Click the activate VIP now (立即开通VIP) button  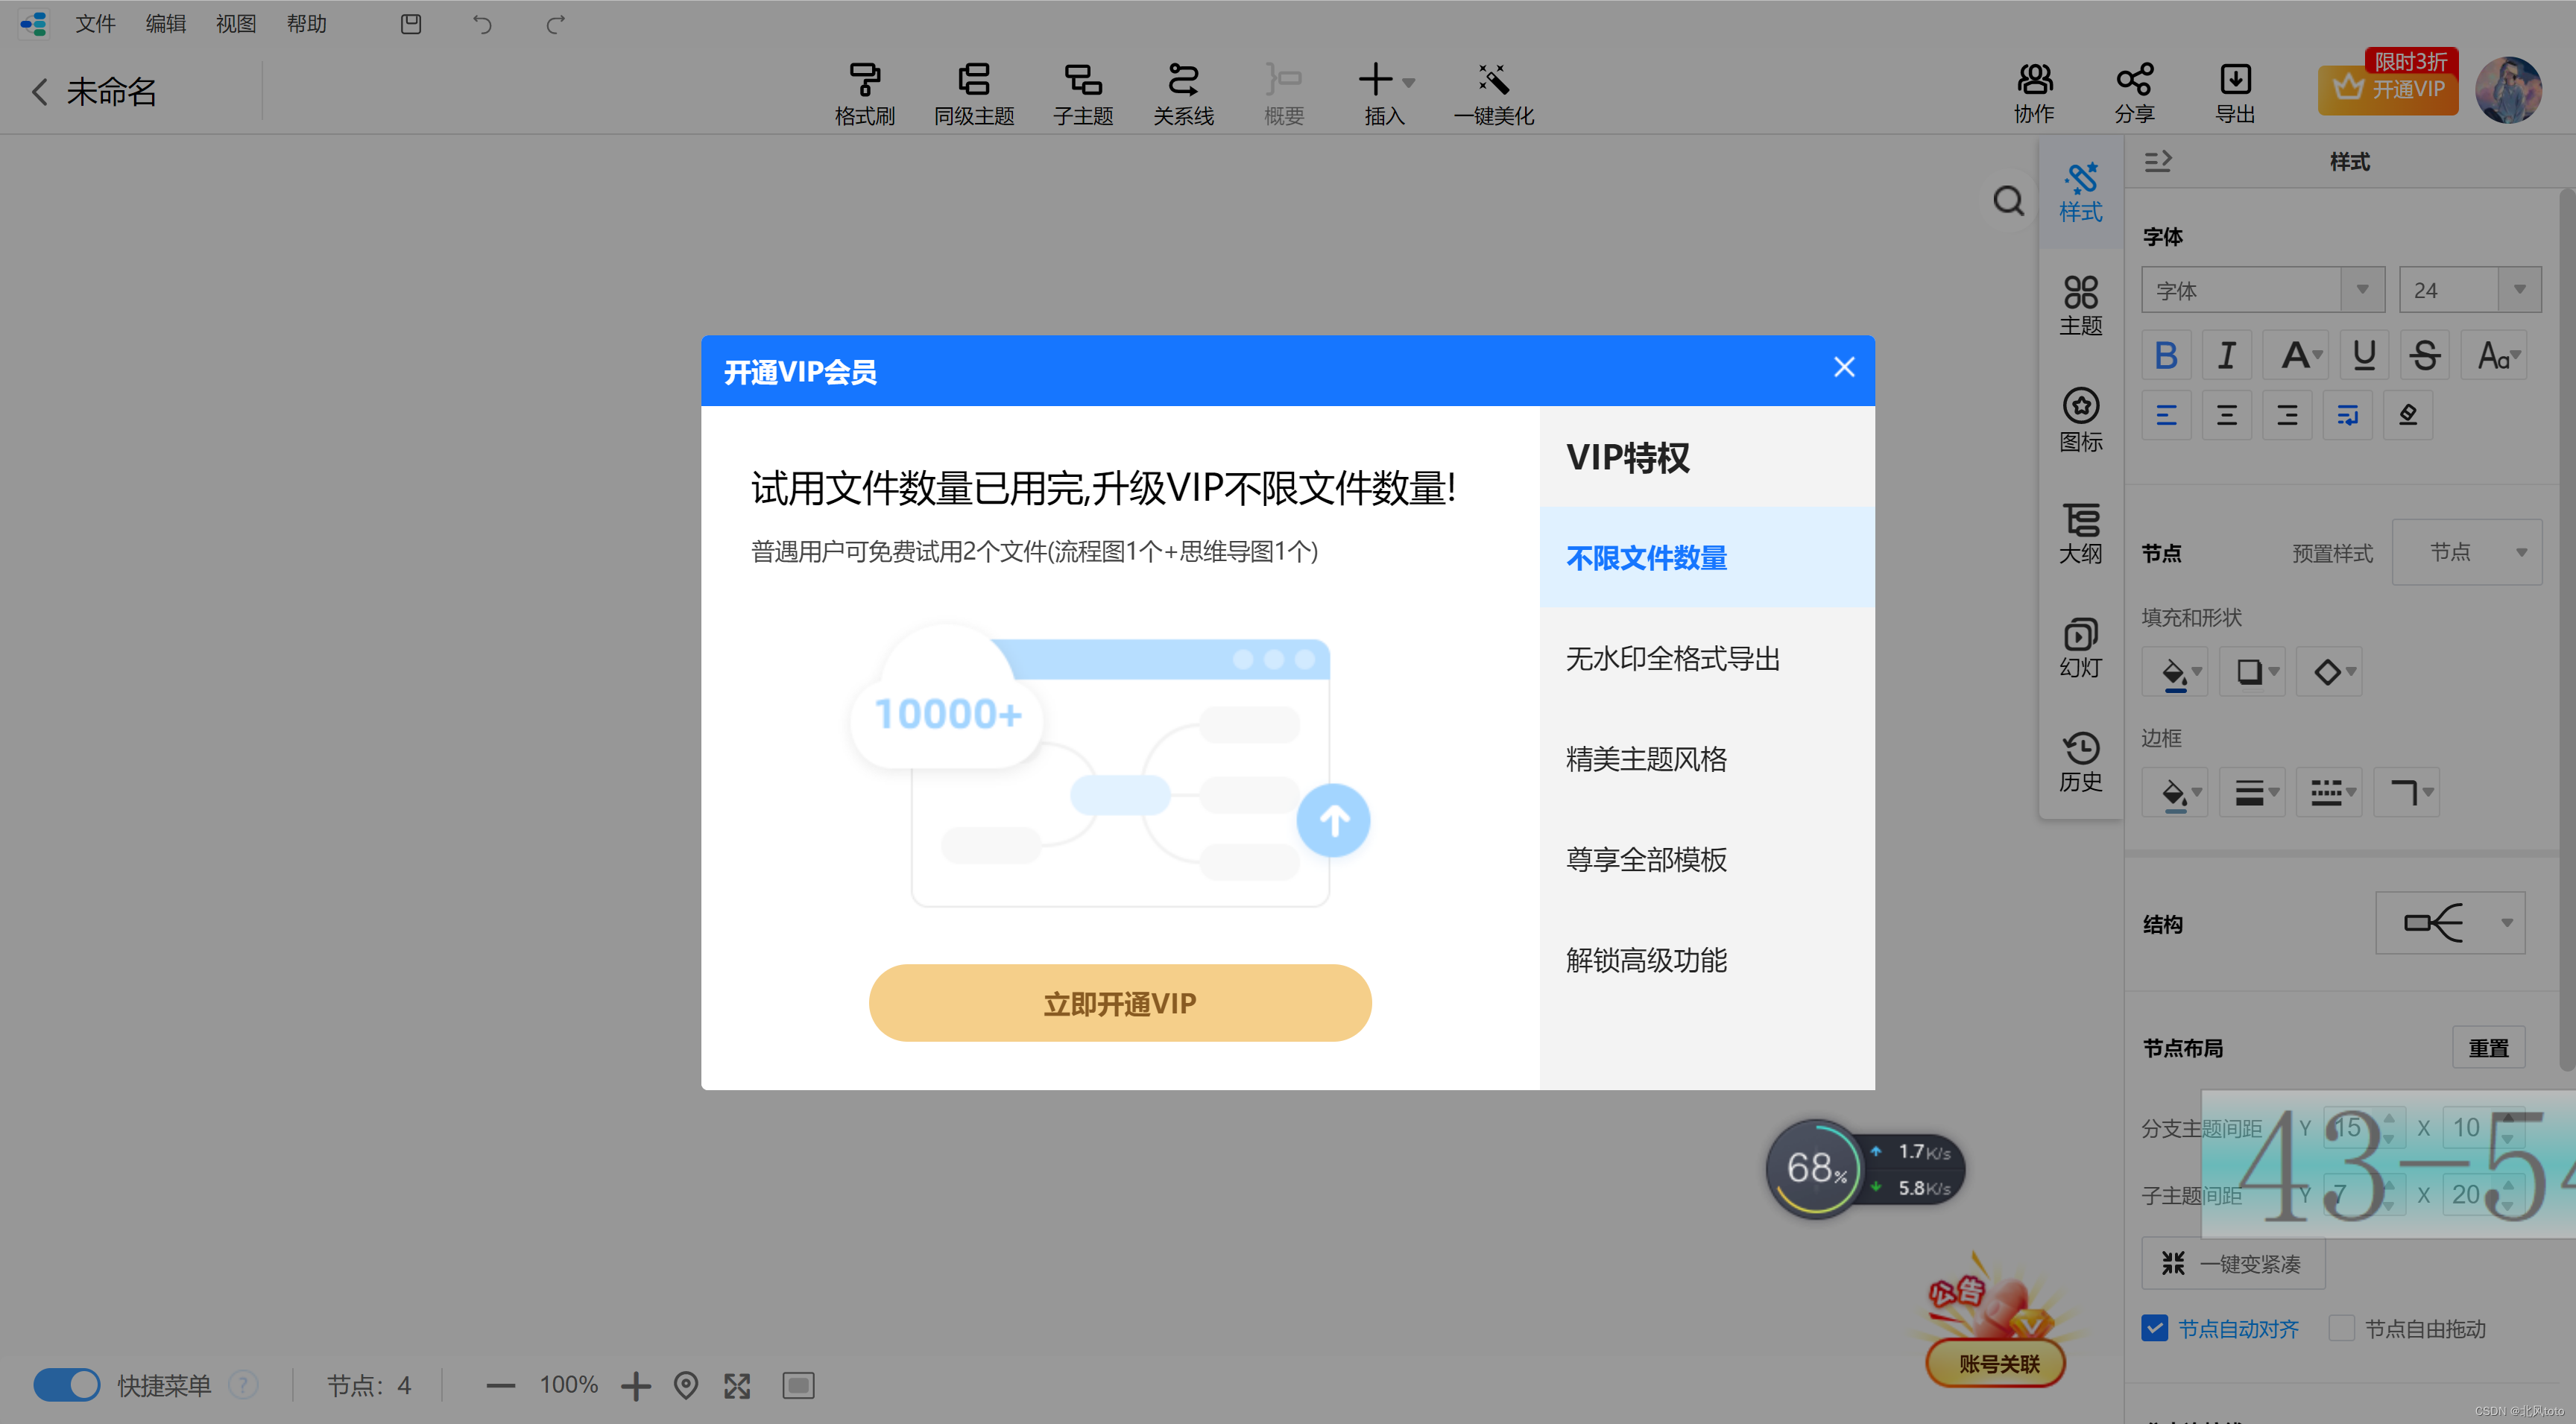tap(1119, 1003)
